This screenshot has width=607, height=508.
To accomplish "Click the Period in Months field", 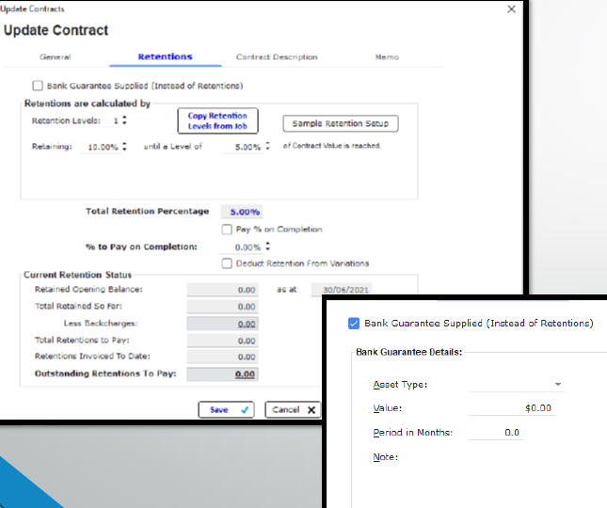I will pos(496,432).
